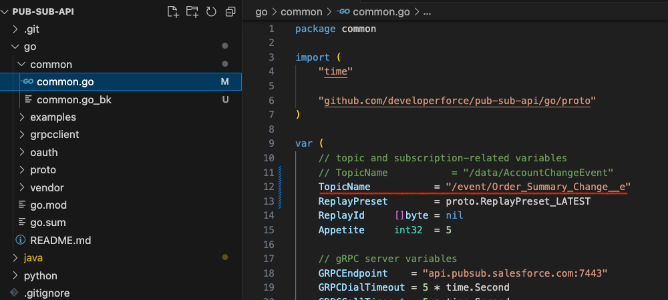Open README.md from the explorer
Viewport: 668px width, 300px height.
click(x=61, y=241)
